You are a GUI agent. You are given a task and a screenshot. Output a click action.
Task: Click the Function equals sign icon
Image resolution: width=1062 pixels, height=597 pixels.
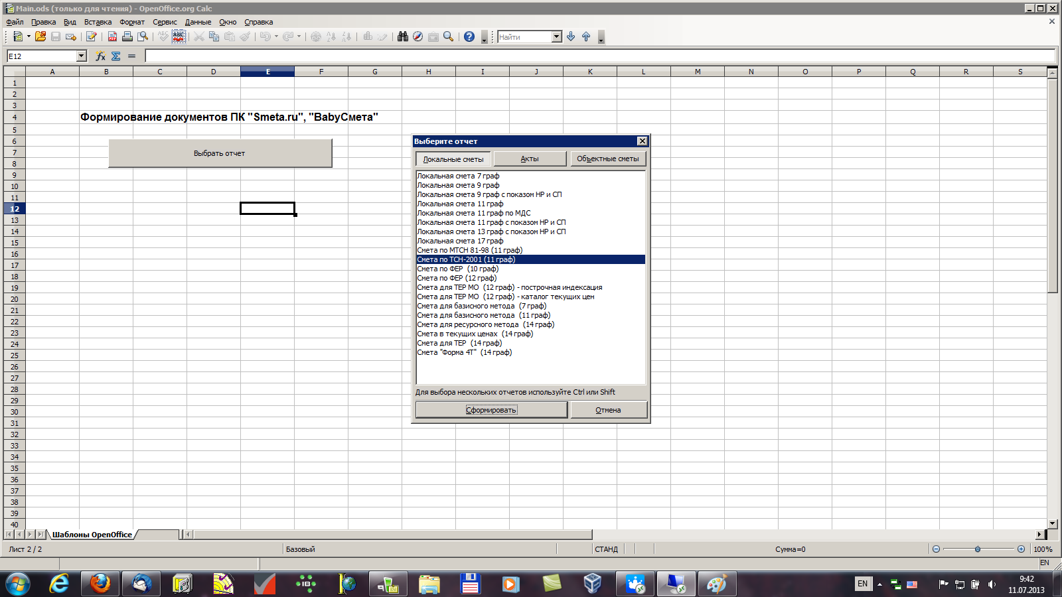[131, 56]
